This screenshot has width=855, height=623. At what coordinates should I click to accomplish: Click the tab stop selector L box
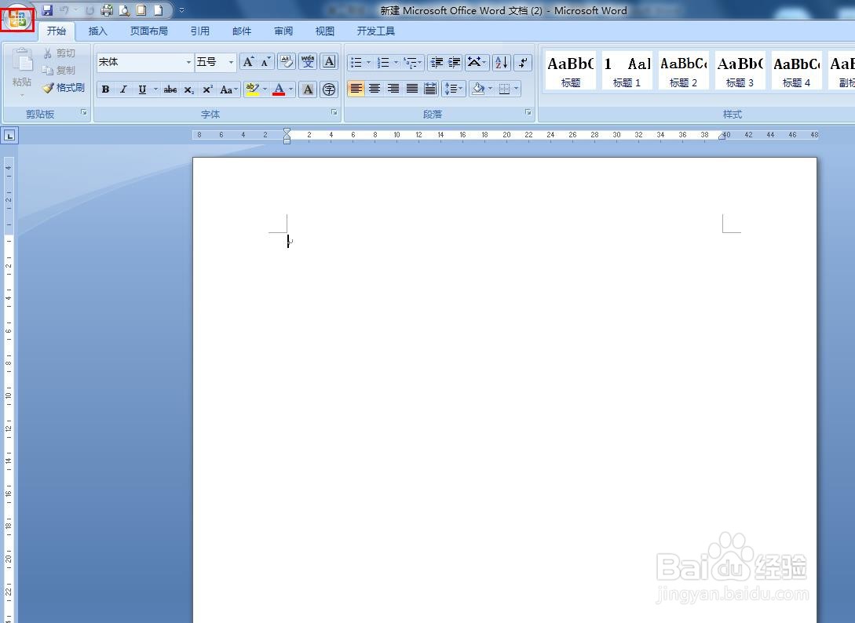(10, 136)
